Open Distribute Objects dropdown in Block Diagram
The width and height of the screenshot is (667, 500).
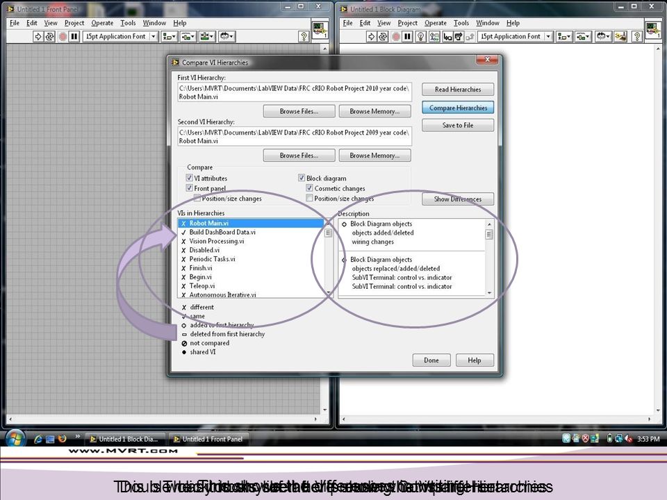point(583,37)
